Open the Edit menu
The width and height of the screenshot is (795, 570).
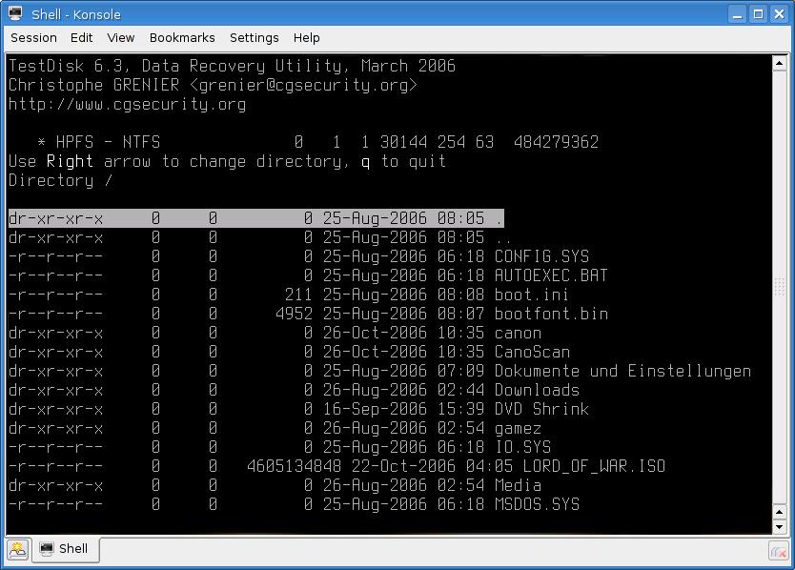click(81, 38)
